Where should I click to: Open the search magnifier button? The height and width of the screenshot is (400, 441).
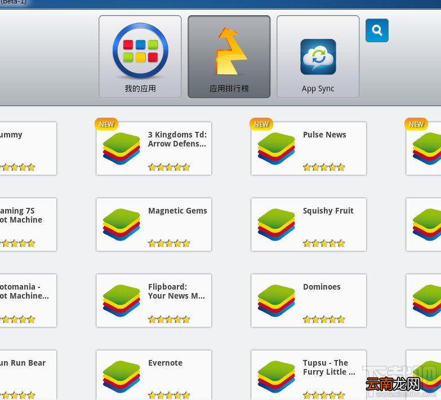coord(377,30)
